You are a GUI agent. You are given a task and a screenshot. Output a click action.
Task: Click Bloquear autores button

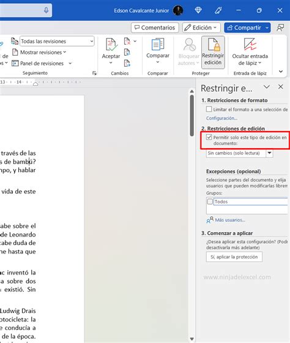[x=188, y=51]
